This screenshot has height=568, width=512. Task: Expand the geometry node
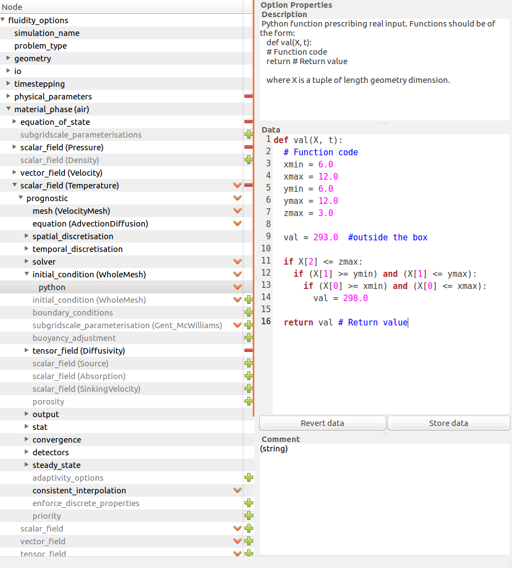click(x=8, y=57)
